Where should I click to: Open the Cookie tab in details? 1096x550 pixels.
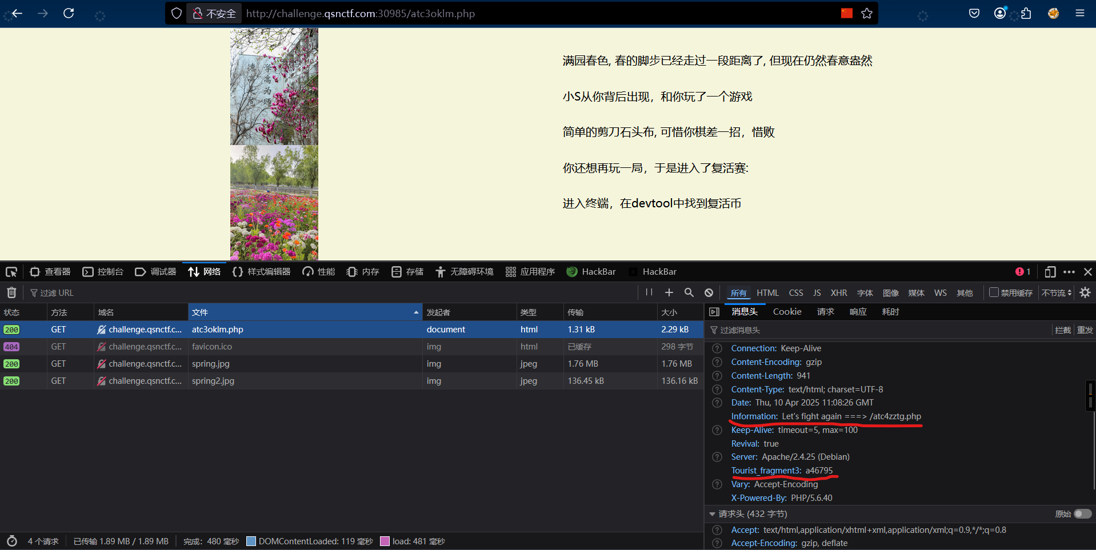pyautogui.click(x=787, y=312)
